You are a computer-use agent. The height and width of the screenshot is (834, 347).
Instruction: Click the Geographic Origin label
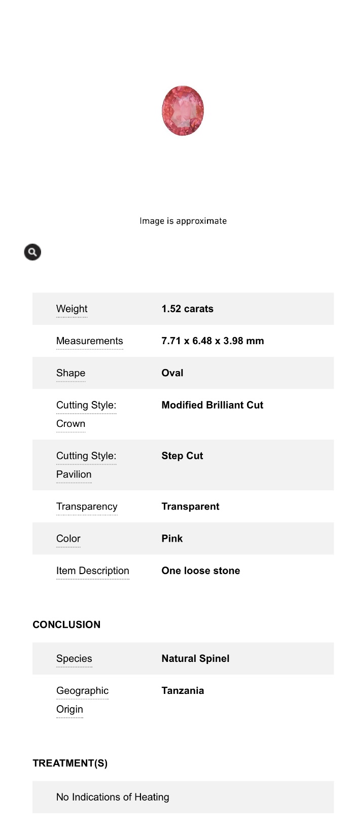coord(82,699)
